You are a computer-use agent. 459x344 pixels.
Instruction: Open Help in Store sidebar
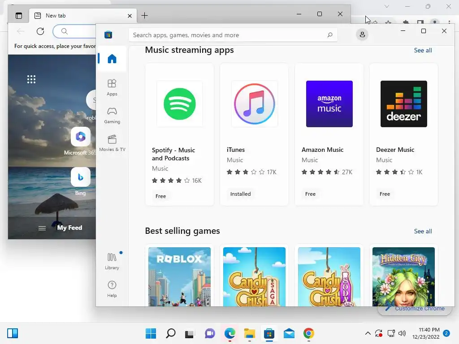[112, 289]
